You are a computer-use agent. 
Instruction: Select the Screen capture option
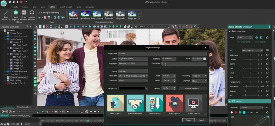click(x=194, y=105)
